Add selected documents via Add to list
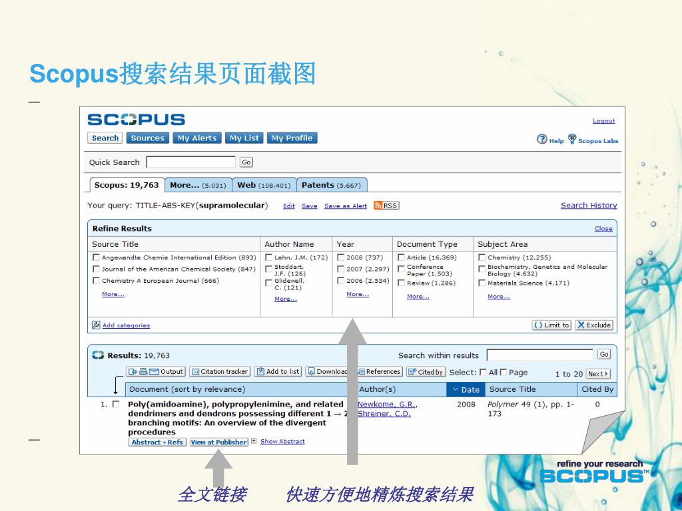This screenshot has width=682, height=511. tap(278, 371)
